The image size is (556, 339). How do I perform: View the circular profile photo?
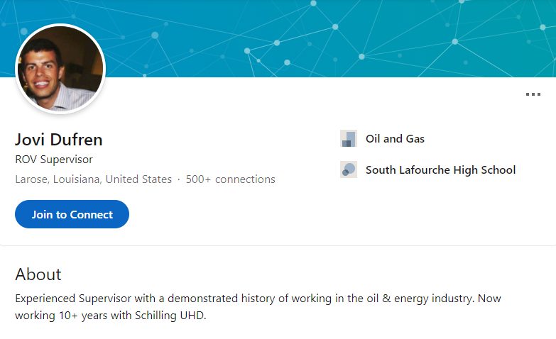coord(60,70)
